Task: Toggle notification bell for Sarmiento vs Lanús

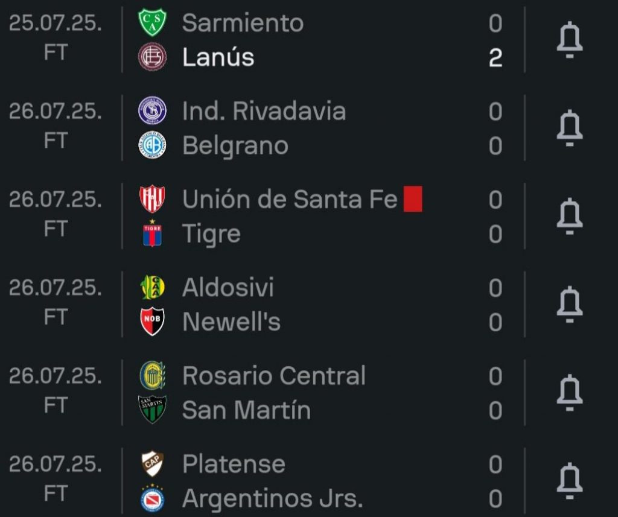Action: [570, 40]
